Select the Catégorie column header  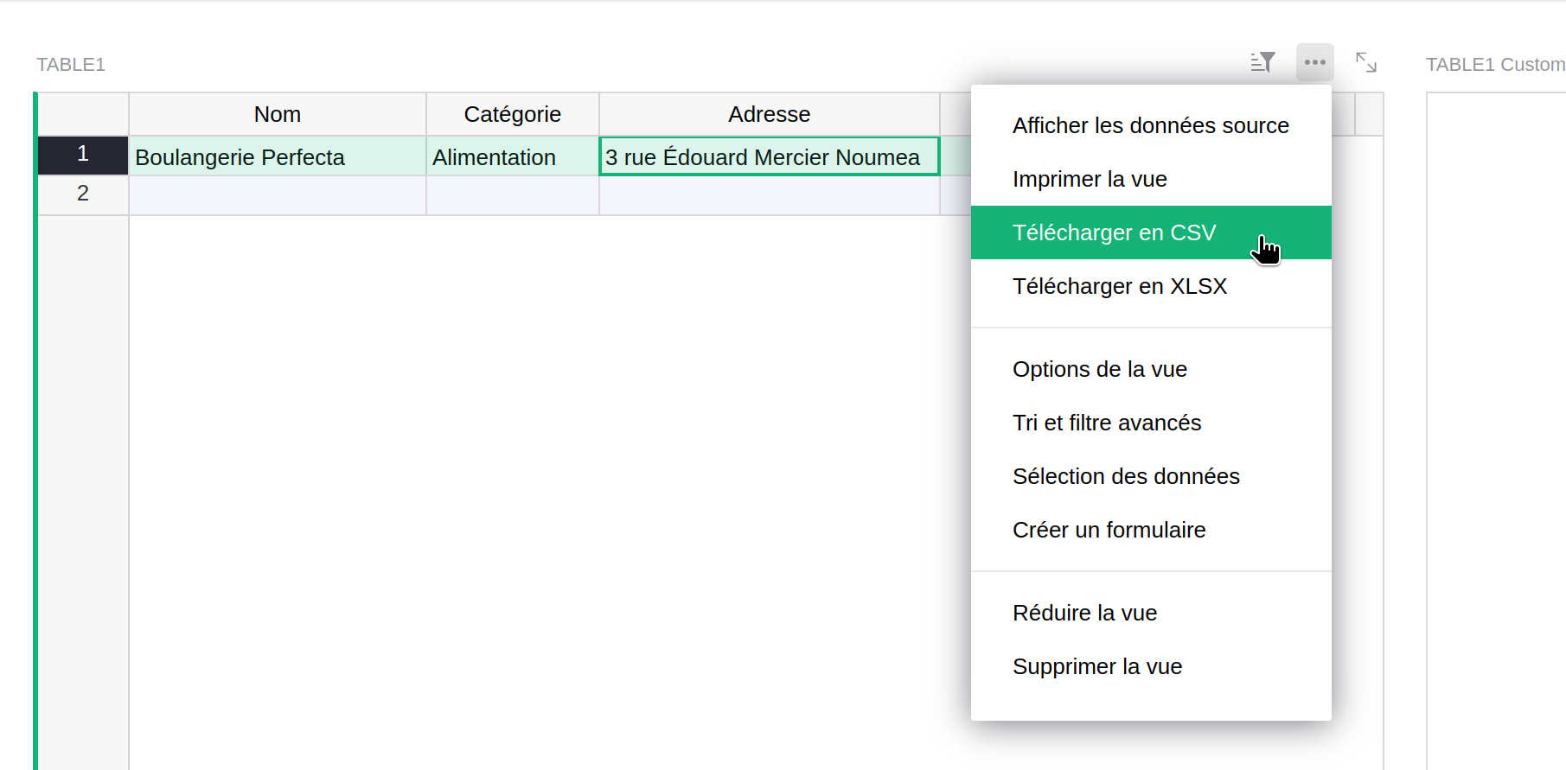point(512,114)
